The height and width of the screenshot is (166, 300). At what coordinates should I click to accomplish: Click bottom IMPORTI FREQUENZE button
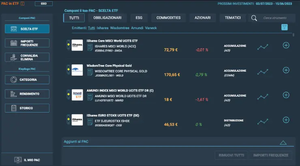(x=271, y=155)
